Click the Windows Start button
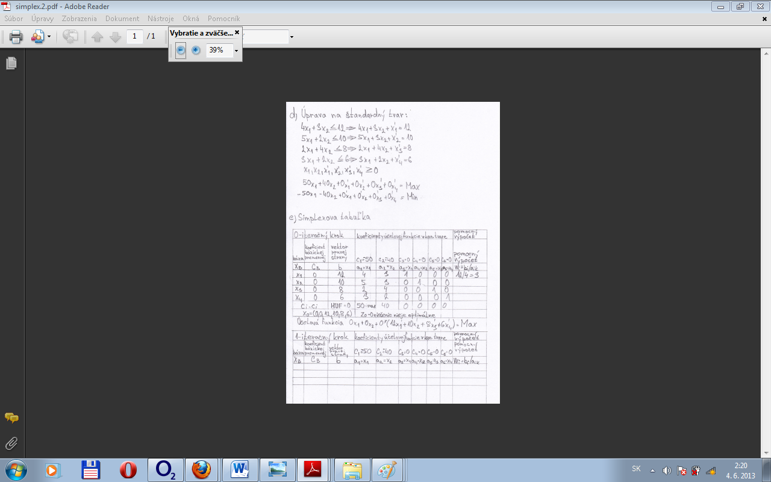The image size is (771, 482). tap(15, 469)
